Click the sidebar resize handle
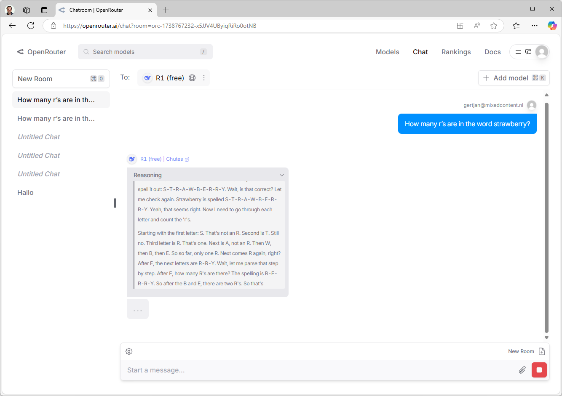The image size is (562, 396). pyautogui.click(x=115, y=203)
